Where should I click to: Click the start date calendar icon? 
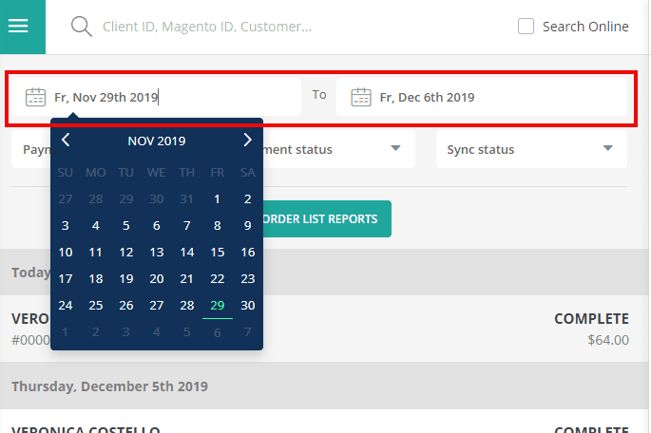[x=35, y=97]
